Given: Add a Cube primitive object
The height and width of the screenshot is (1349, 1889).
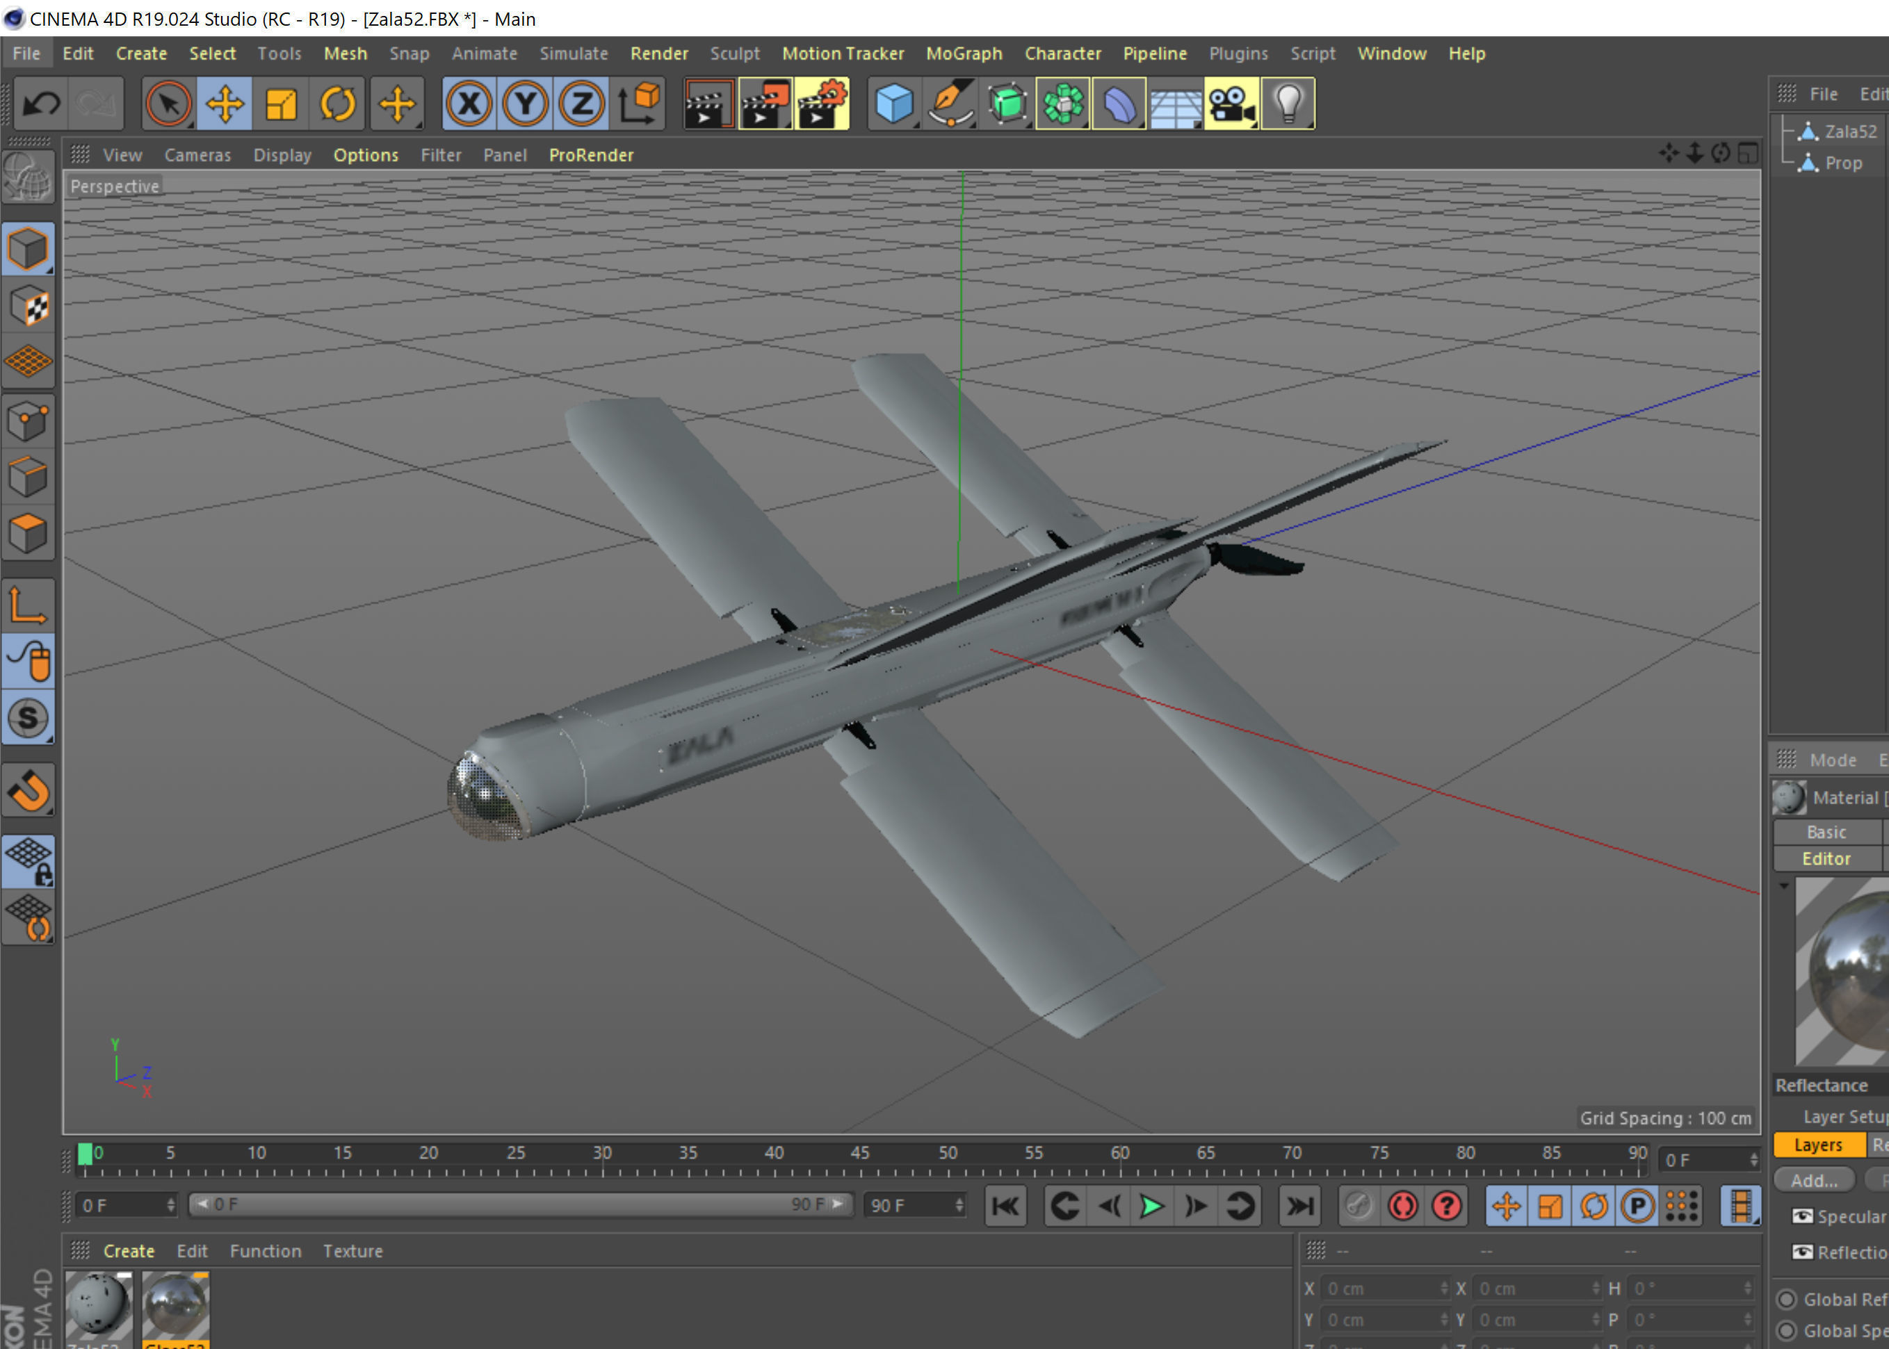Looking at the screenshot, I should coord(894,104).
